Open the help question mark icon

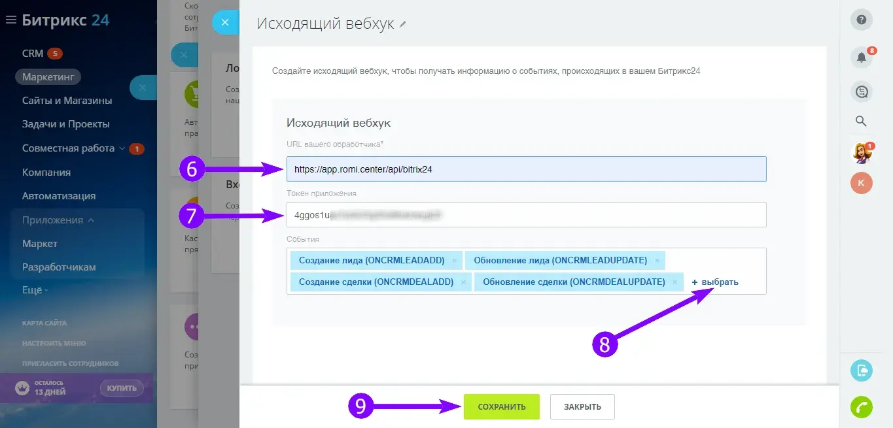tap(862, 20)
